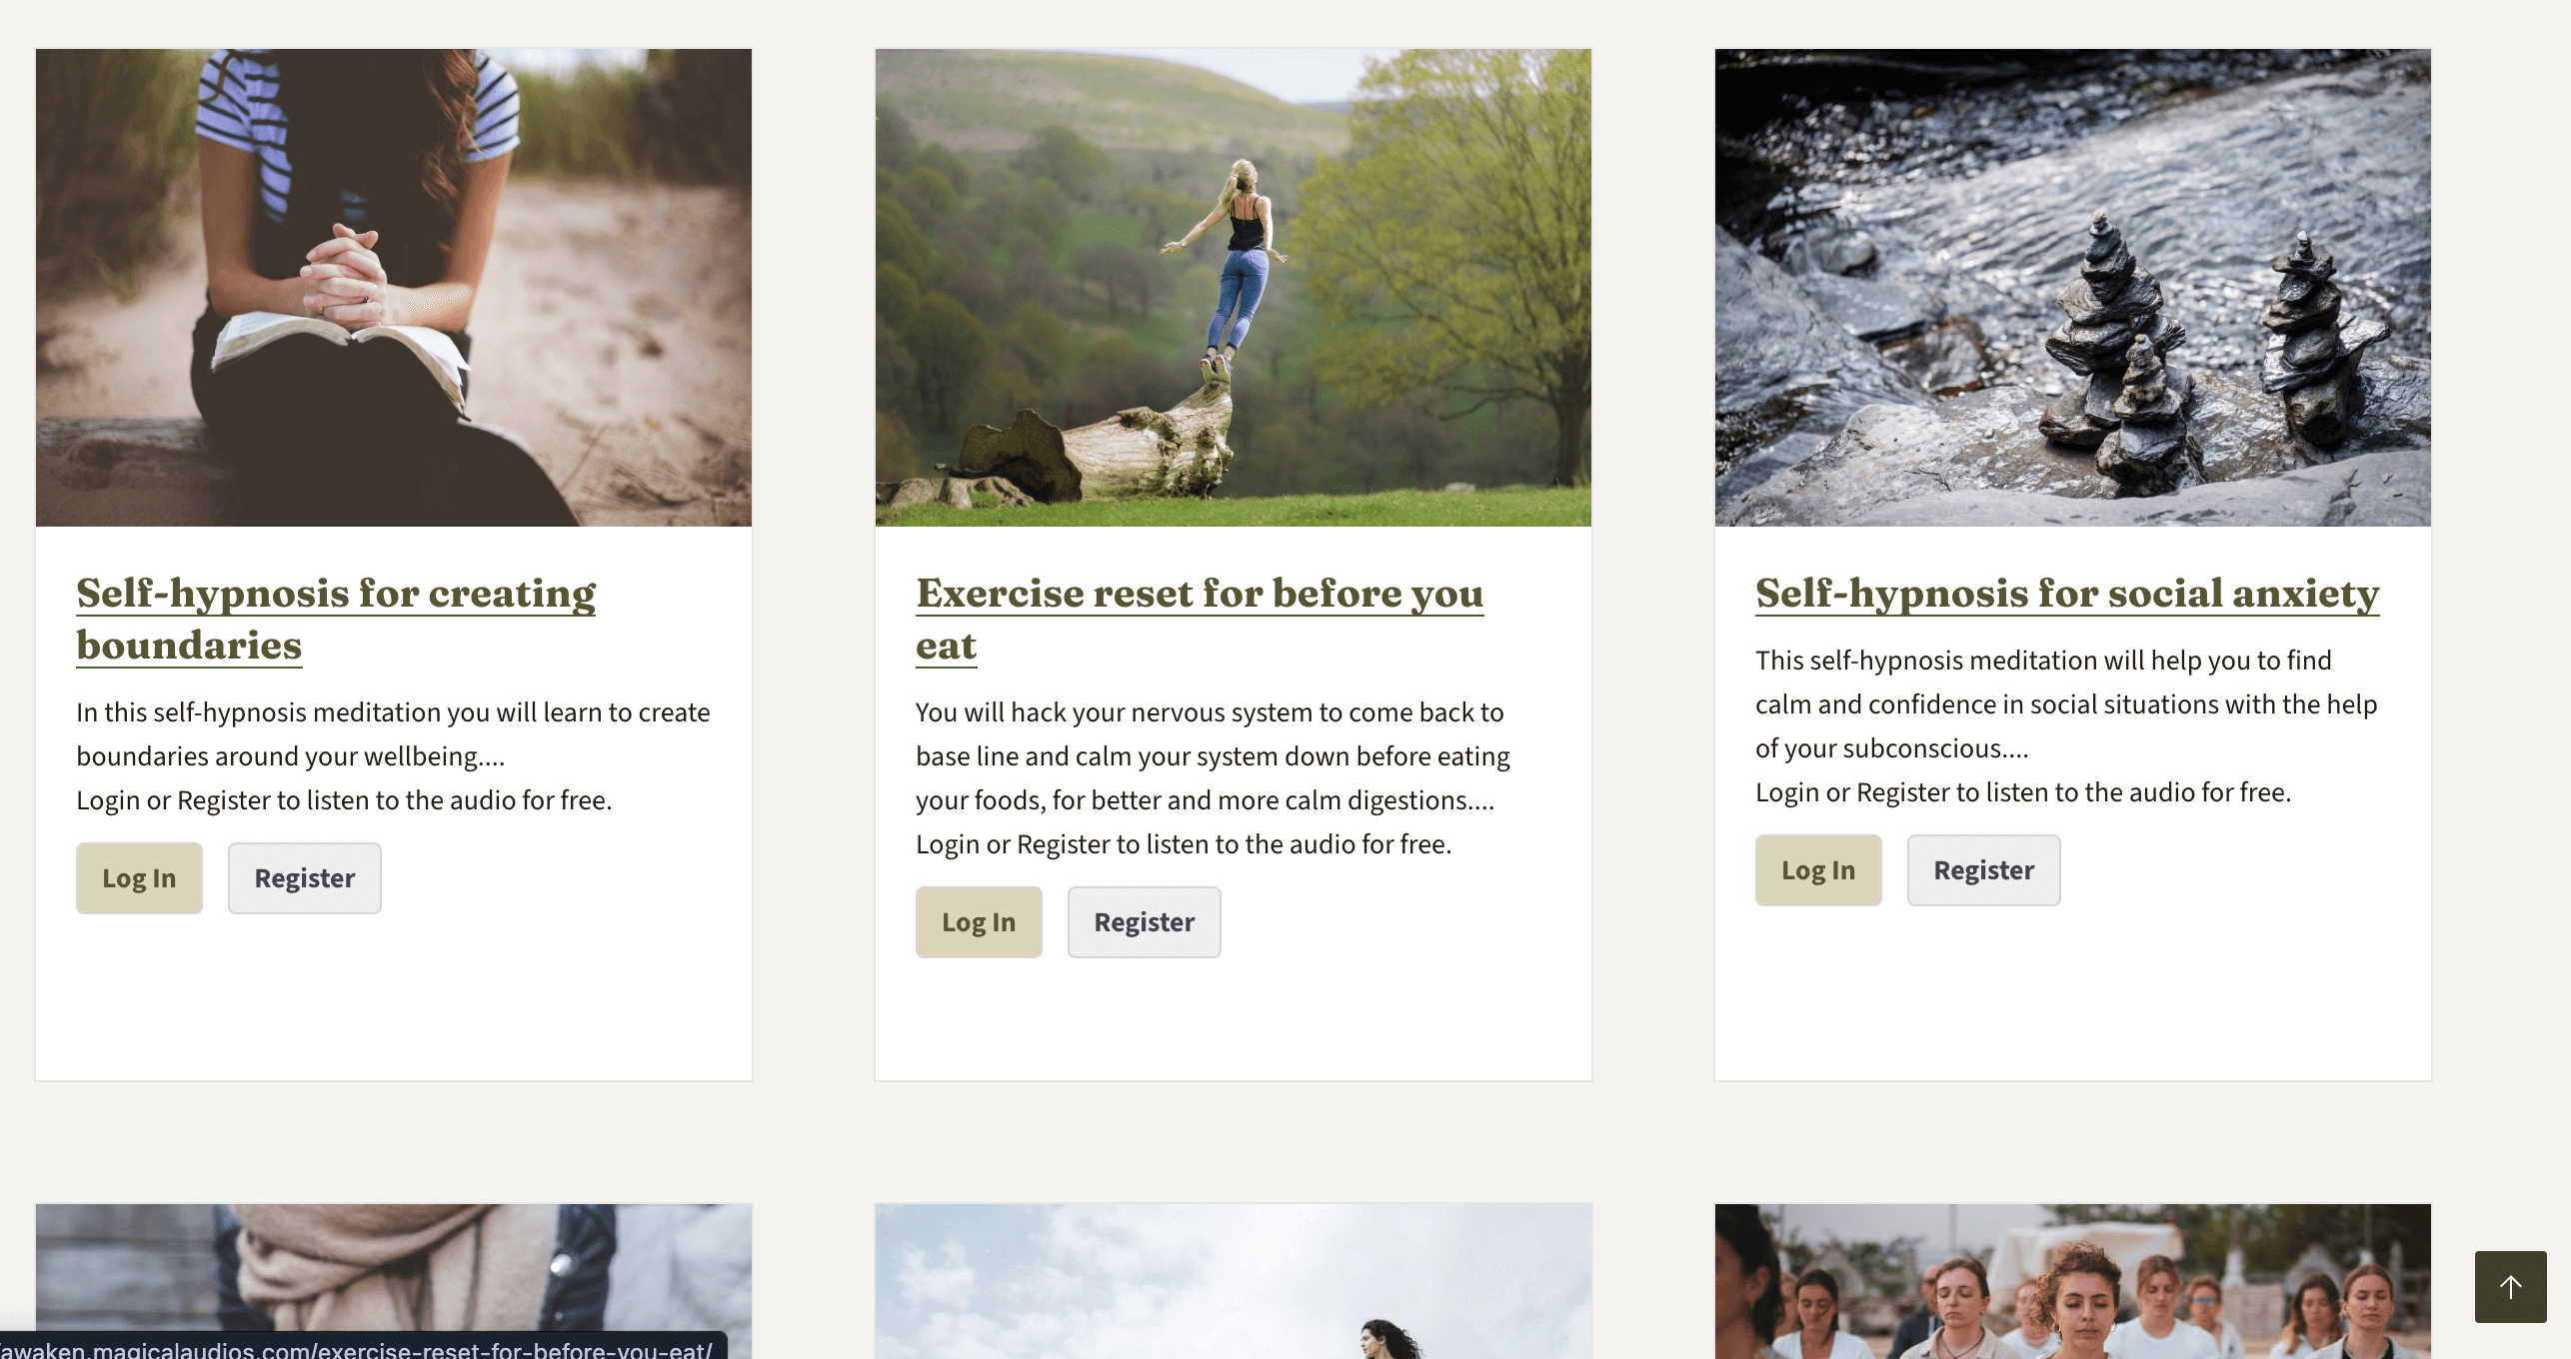Viewport: 2571px width, 1359px height.
Task: Click Register on social anxiety card
Action: pos(1982,868)
